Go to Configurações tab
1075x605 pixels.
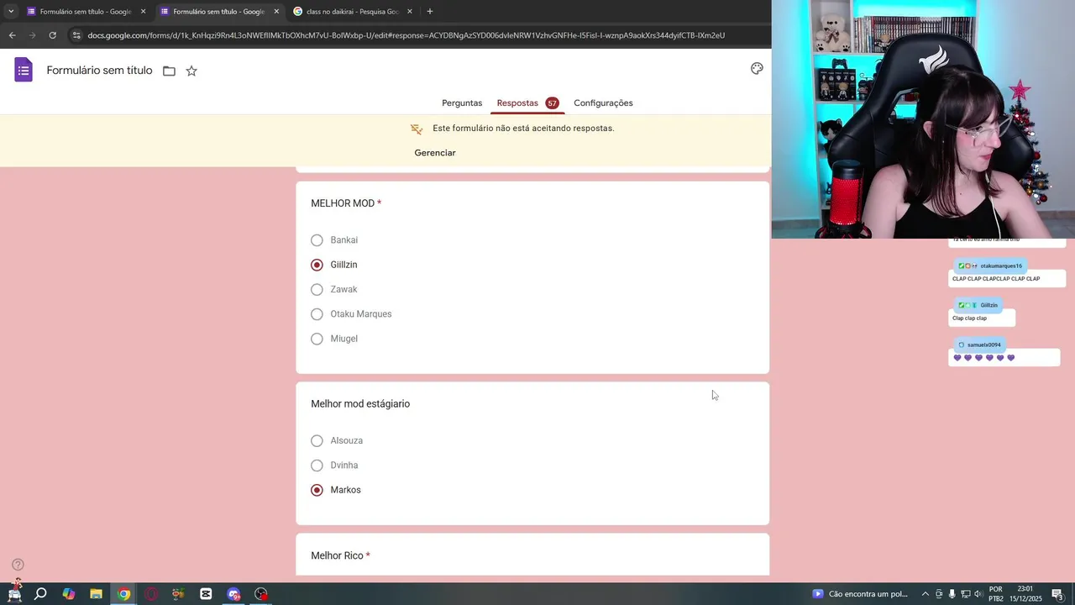[x=603, y=103]
